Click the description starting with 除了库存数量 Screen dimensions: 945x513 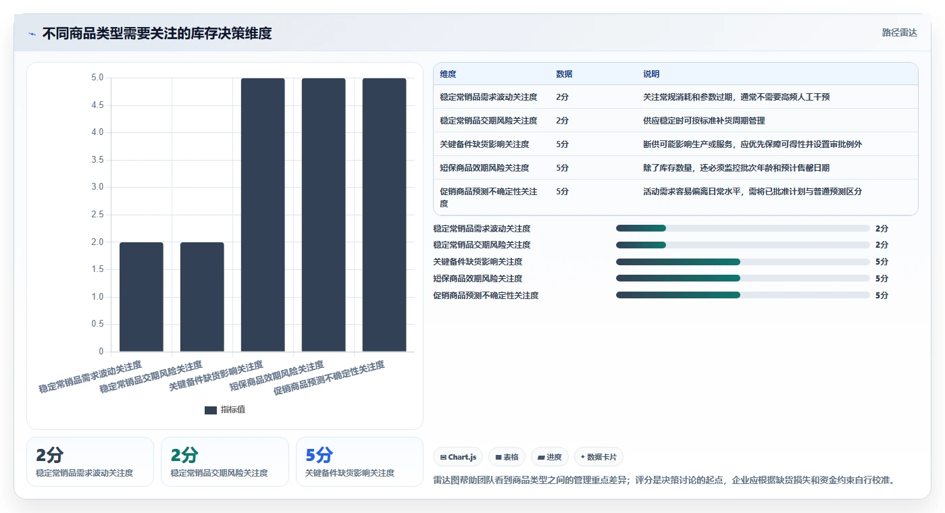(x=736, y=168)
